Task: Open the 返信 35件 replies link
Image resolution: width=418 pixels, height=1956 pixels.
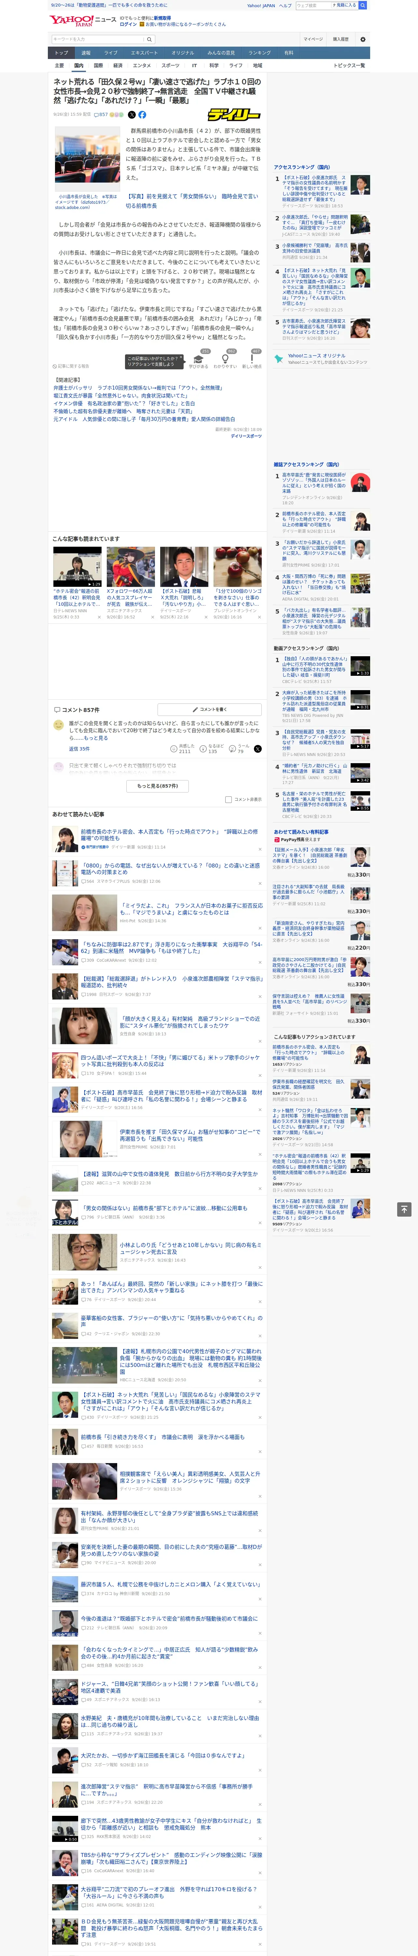Action: [79, 749]
